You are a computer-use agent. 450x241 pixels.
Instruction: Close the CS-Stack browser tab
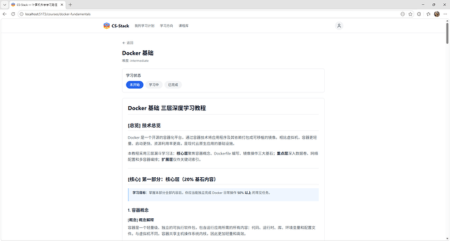point(62,5)
